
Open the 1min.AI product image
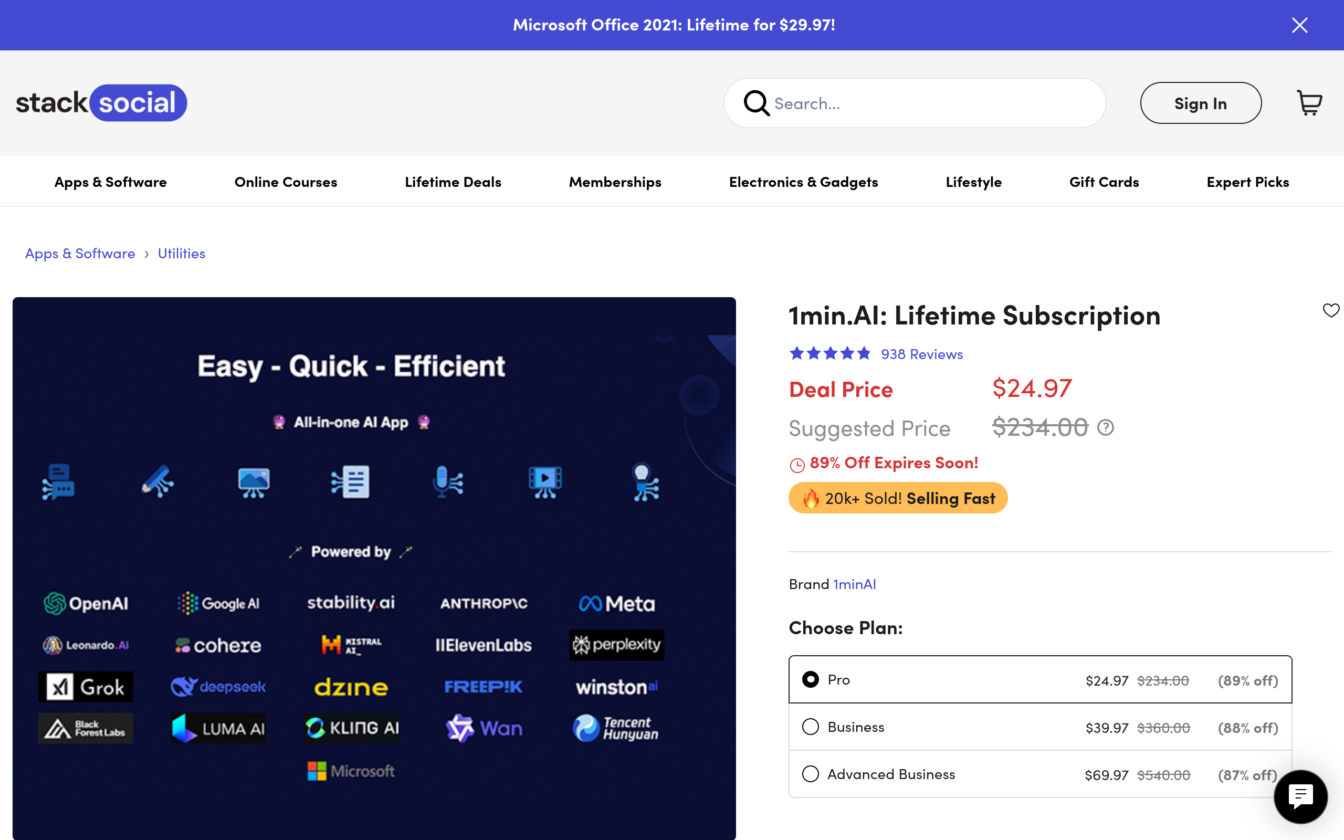click(374, 569)
